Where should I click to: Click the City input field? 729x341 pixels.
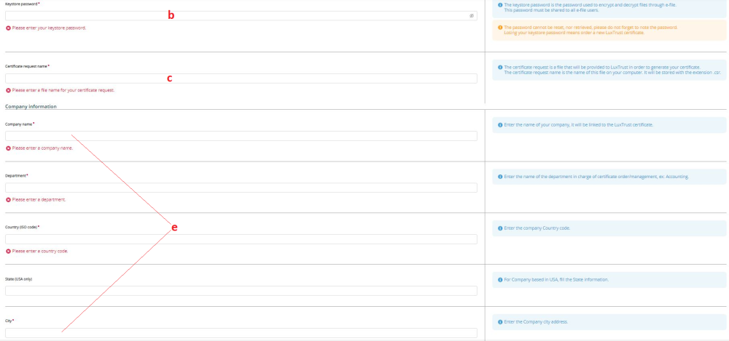241,333
